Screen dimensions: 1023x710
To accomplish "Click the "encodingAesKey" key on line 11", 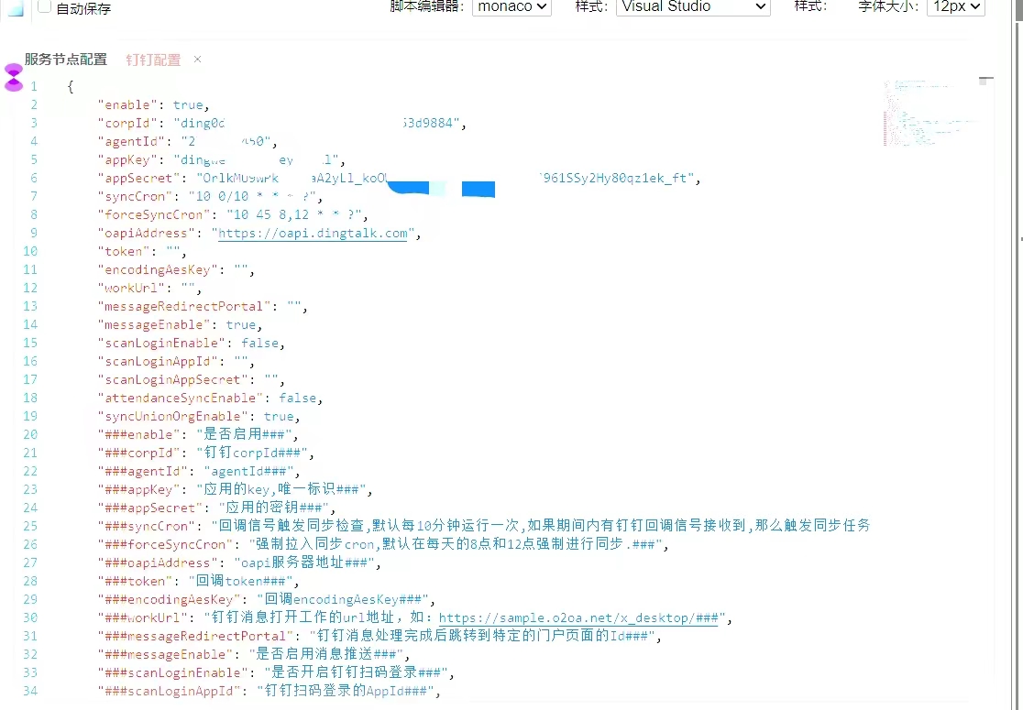I will (x=158, y=269).
